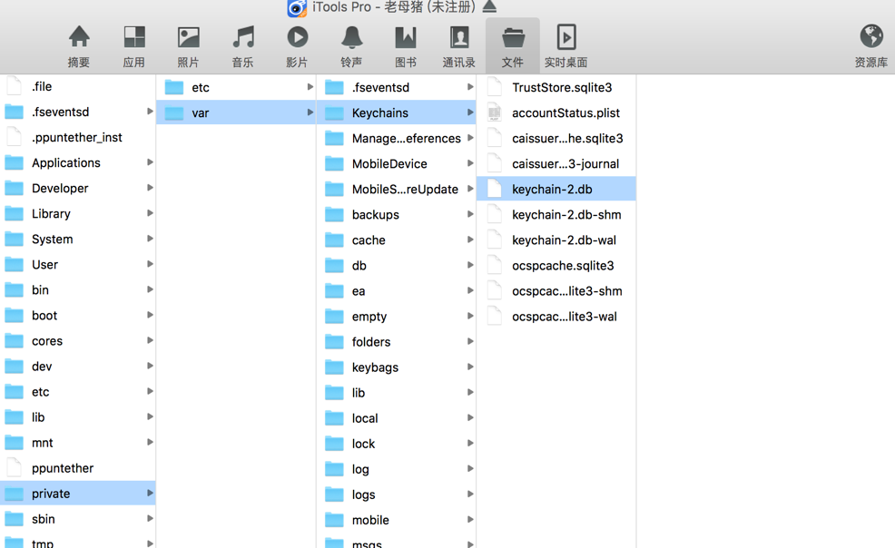This screenshot has width=895, height=548.
Task: Select keychain-2.db-wal file
Action: [556, 240]
